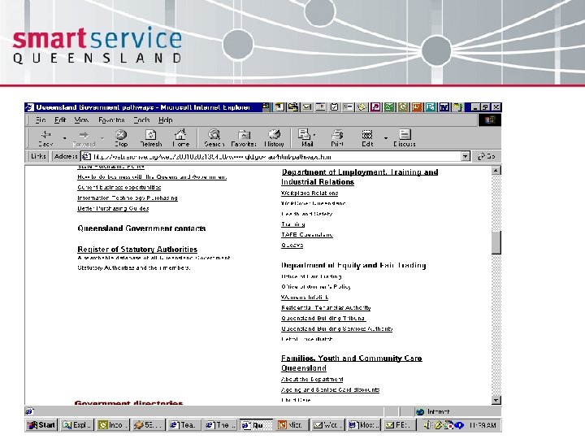Open Queensland Building Services Authority link
This screenshot has height=439, width=585.
coord(337,329)
